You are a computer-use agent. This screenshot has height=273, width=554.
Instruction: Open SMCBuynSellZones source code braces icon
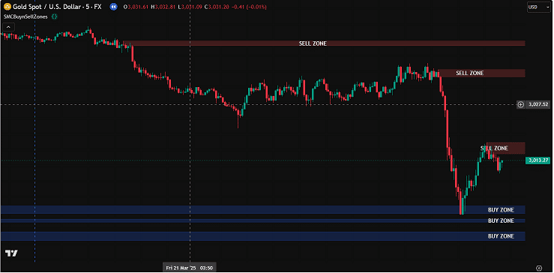pos(55,16)
